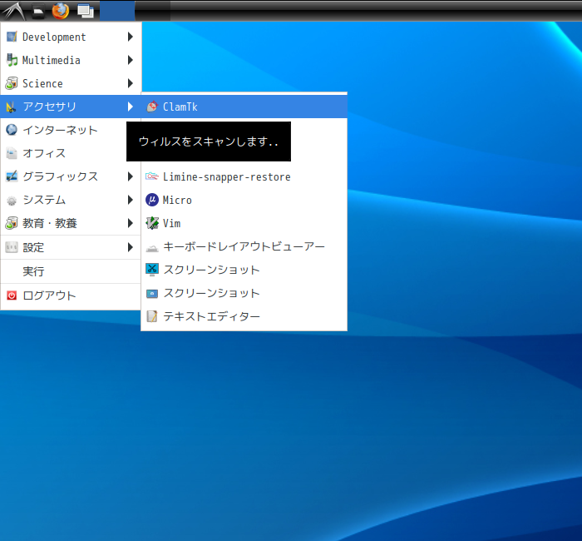The image size is (582, 541).
Task: Expand the Multimedia arrow
Action: tap(130, 60)
